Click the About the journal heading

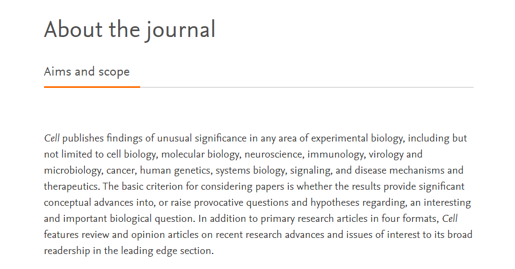coord(130,29)
